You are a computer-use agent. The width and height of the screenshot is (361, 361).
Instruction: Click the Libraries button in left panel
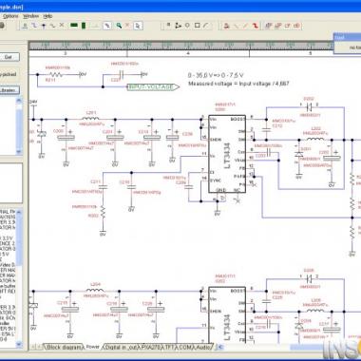coord(9,90)
